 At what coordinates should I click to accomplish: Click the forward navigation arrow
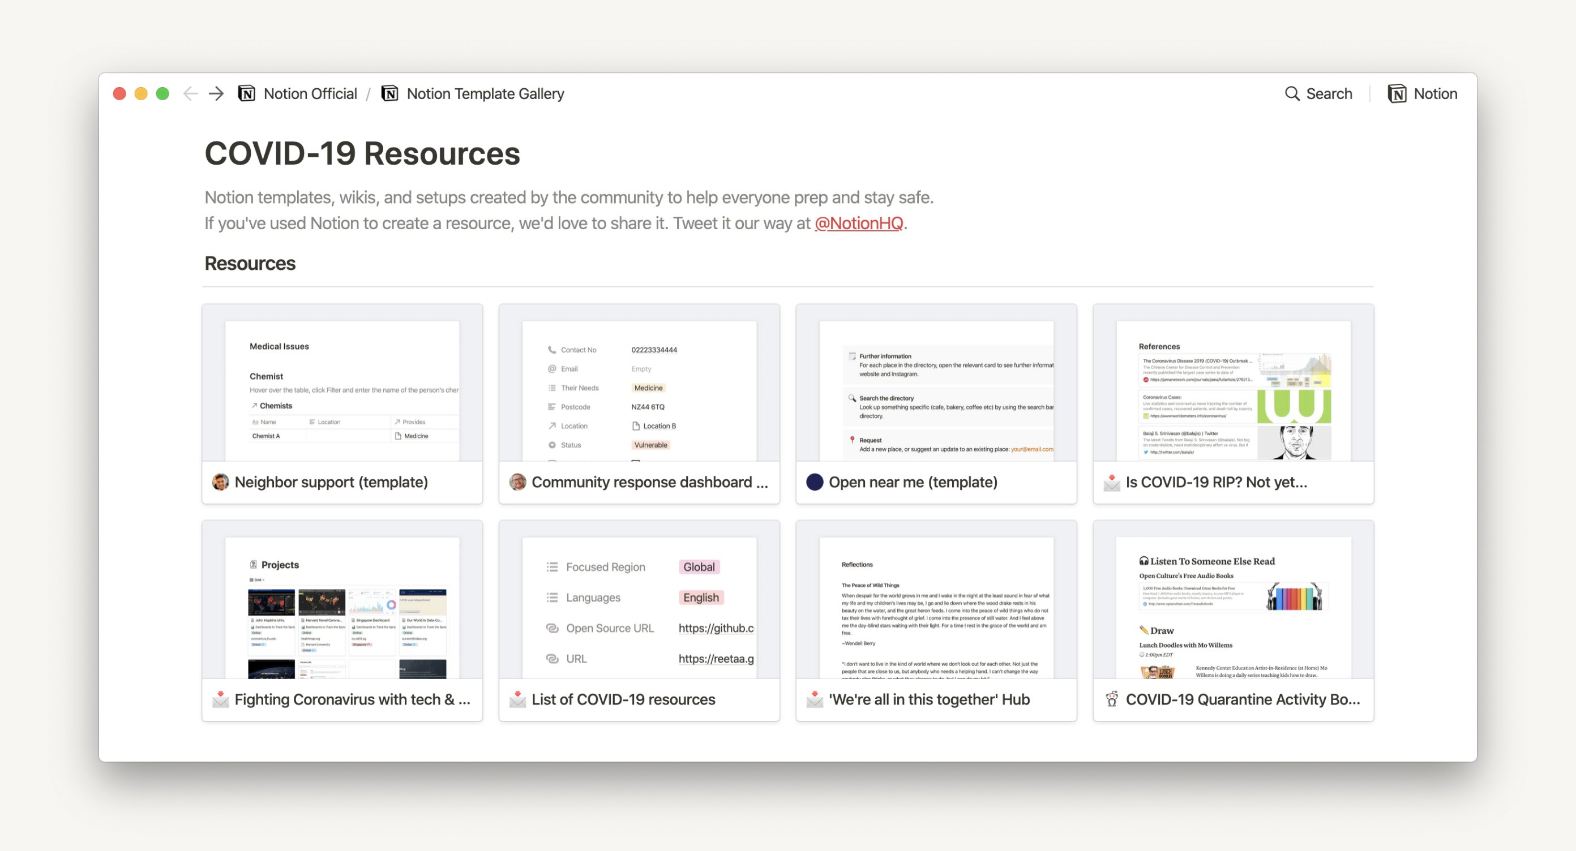(216, 93)
